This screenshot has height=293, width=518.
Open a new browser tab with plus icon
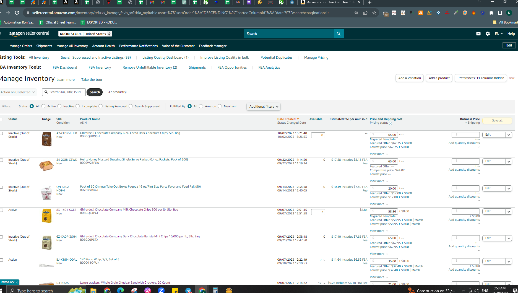[x=370, y=2]
